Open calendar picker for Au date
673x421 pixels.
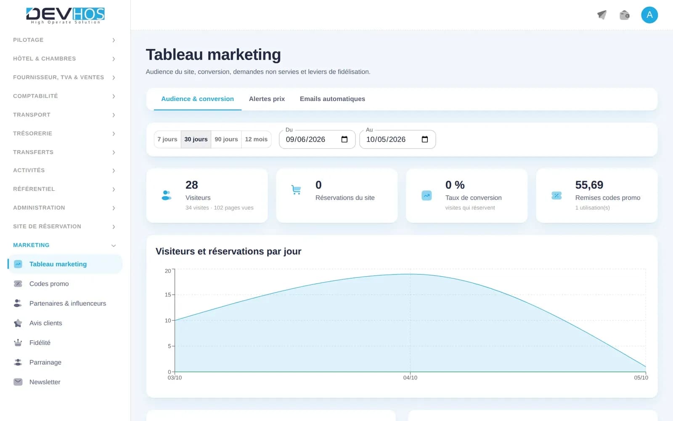pos(425,139)
